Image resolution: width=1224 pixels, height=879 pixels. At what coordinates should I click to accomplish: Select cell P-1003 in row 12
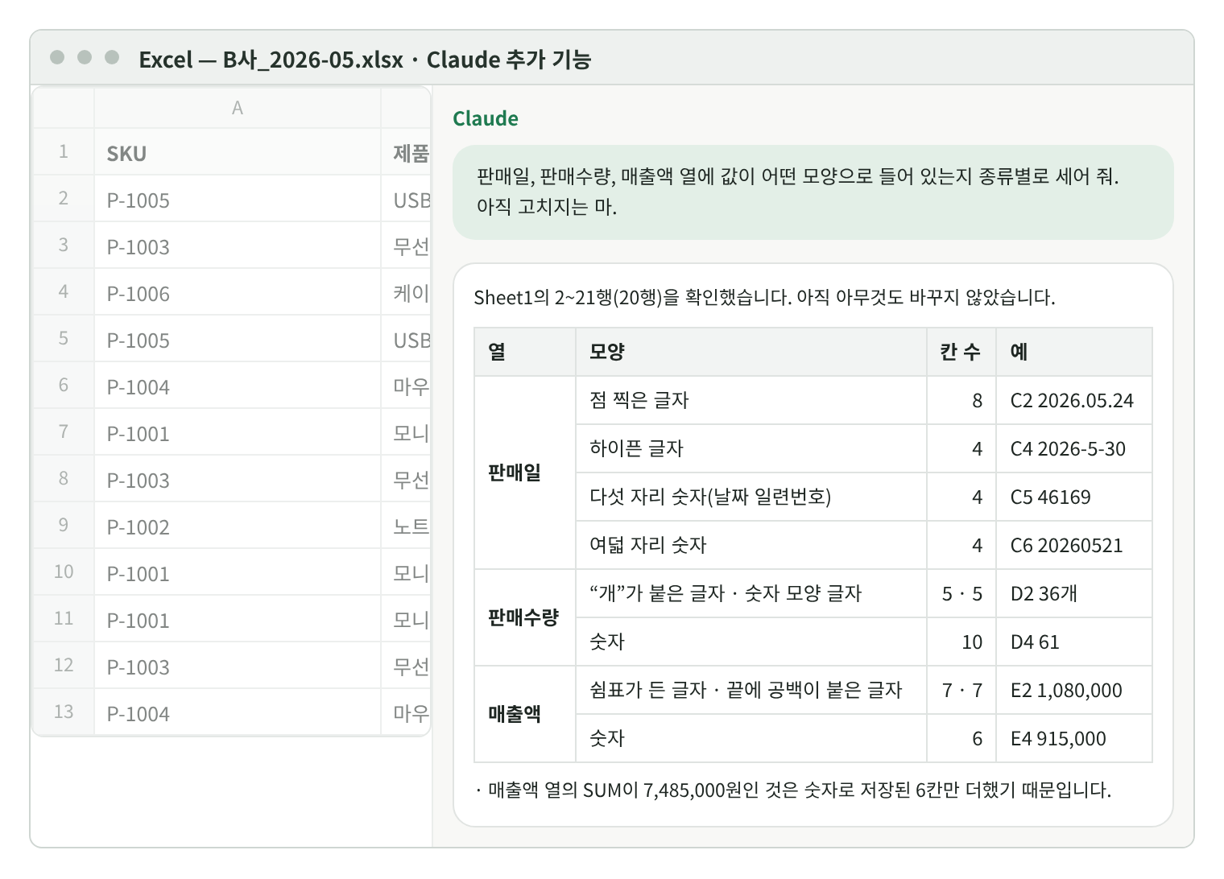[x=237, y=666]
